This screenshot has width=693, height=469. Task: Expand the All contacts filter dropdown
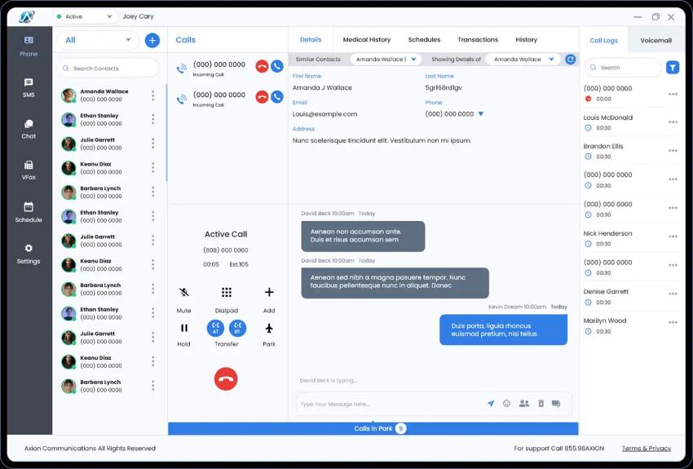[x=98, y=40]
